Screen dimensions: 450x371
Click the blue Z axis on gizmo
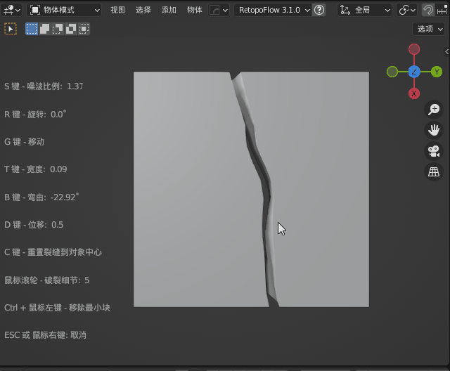coord(414,72)
